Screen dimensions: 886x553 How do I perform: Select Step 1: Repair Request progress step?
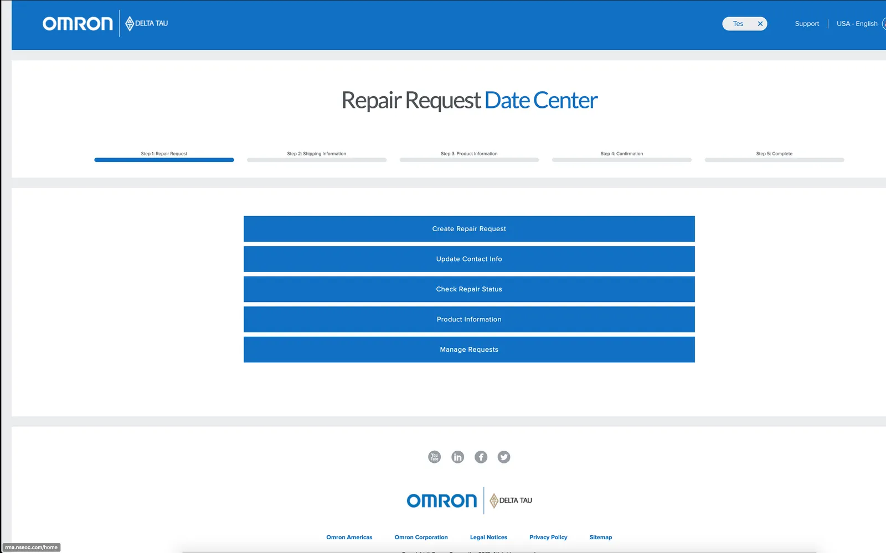pos(164,156)
